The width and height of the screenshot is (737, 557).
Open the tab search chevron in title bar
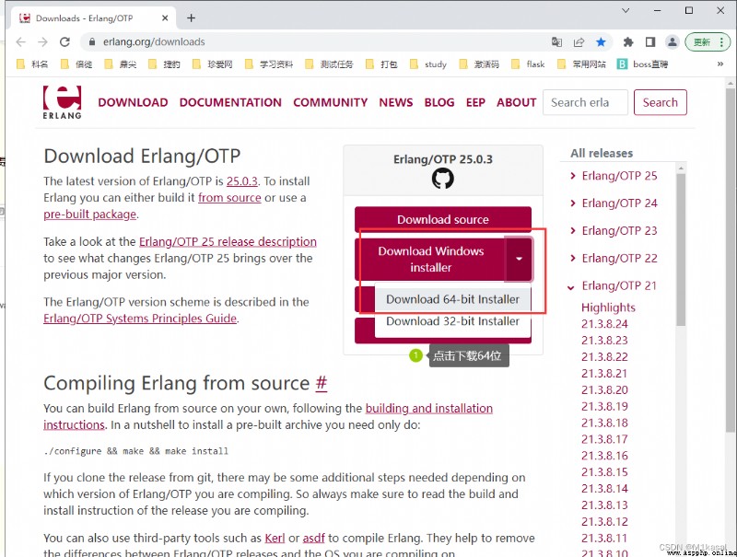(626, 10)
